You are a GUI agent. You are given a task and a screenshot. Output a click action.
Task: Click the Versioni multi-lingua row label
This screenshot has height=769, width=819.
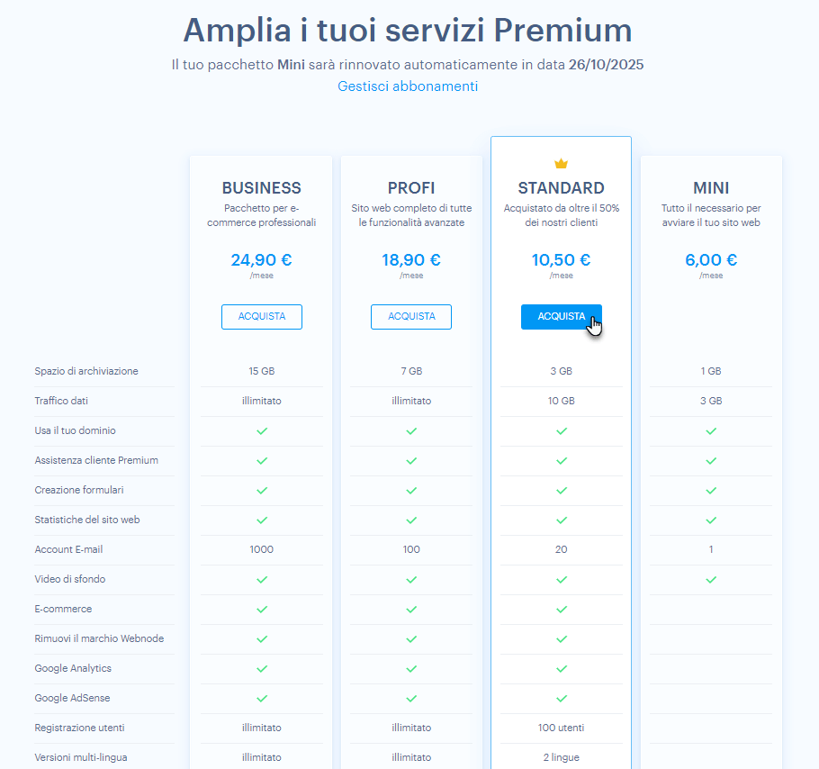pyautogui.click(x=81, y=757)
